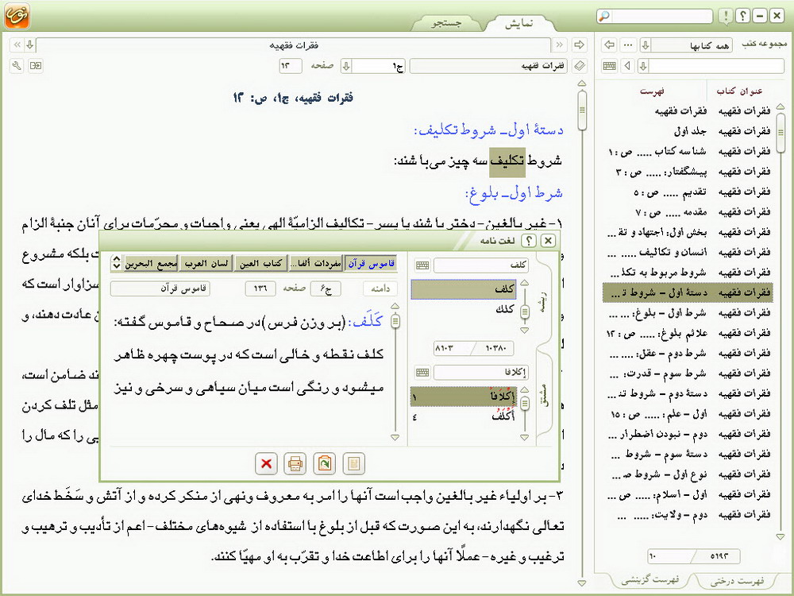Click the magnifier icon in the top search box

[x=603, y=16]
